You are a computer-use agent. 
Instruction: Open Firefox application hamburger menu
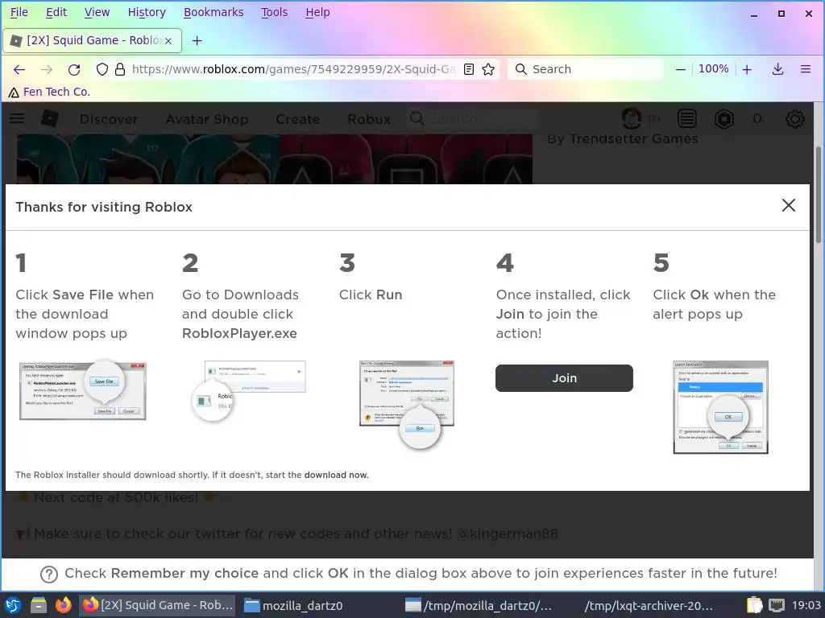[x=806, y=69]
